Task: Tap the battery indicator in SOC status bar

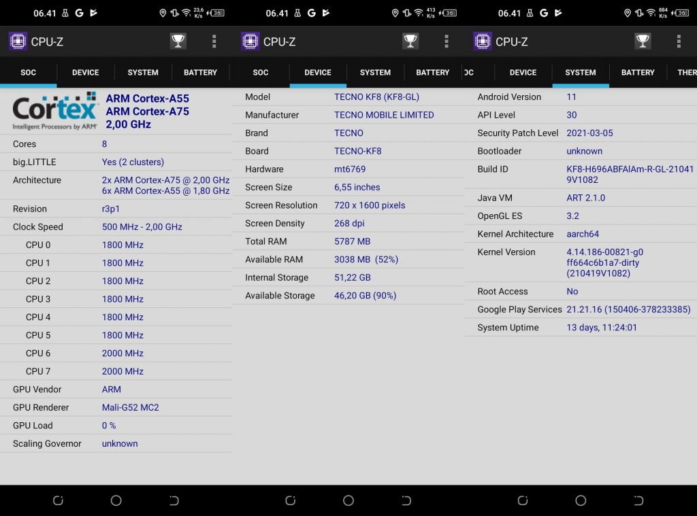Action: (x=217, y=13)
